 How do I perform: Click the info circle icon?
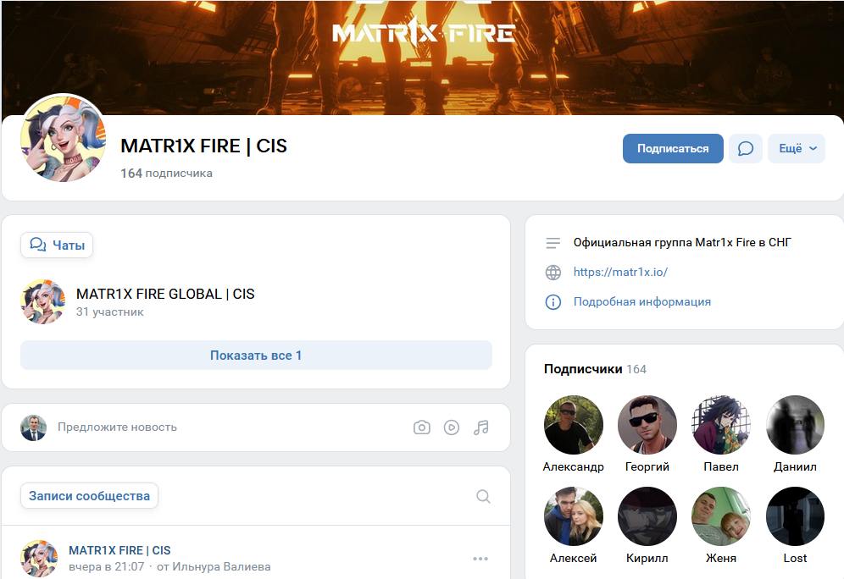pyautogui.click(x=553, y=302)
